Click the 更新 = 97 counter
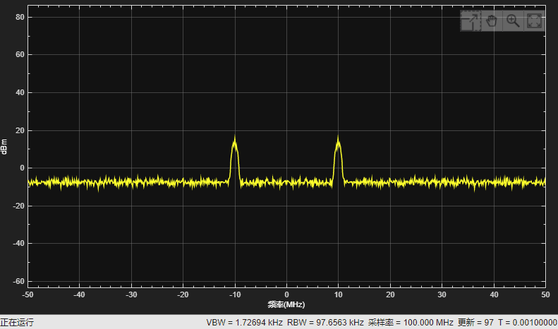The width and height of the screenshot is (558, 329). coord(475,323)
